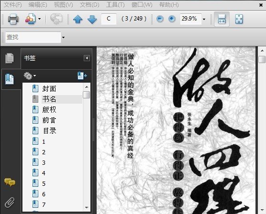Click the page number field showing C
The image size is (266, 214).
[x=109, y=19]
